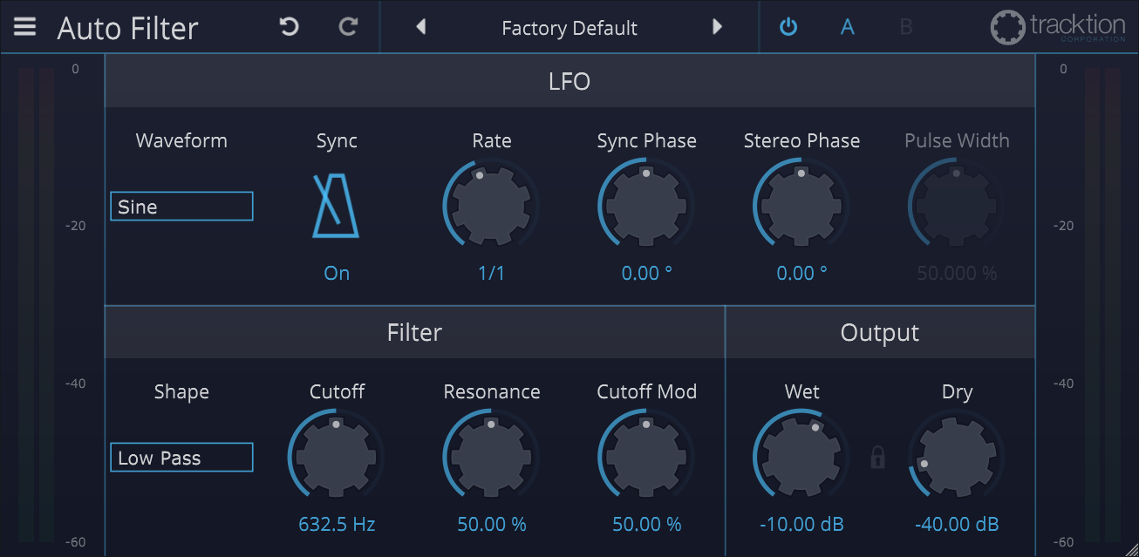The height and width of the screenshot is (557, 1139).
Task: Click the Stereo Phase knob
Action: (801, 207)
